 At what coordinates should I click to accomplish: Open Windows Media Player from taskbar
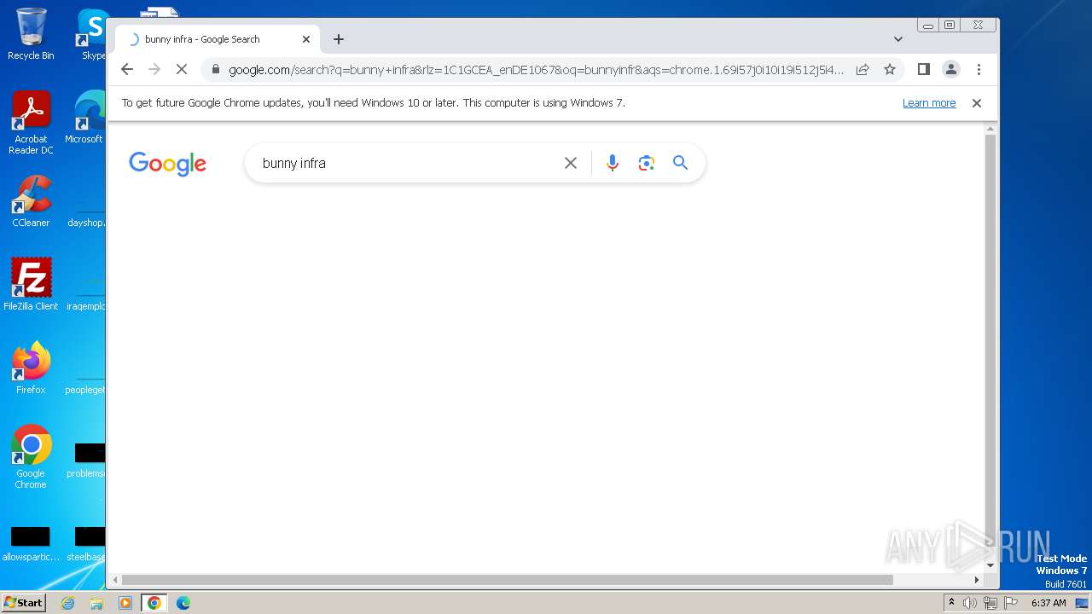(125, 603)
